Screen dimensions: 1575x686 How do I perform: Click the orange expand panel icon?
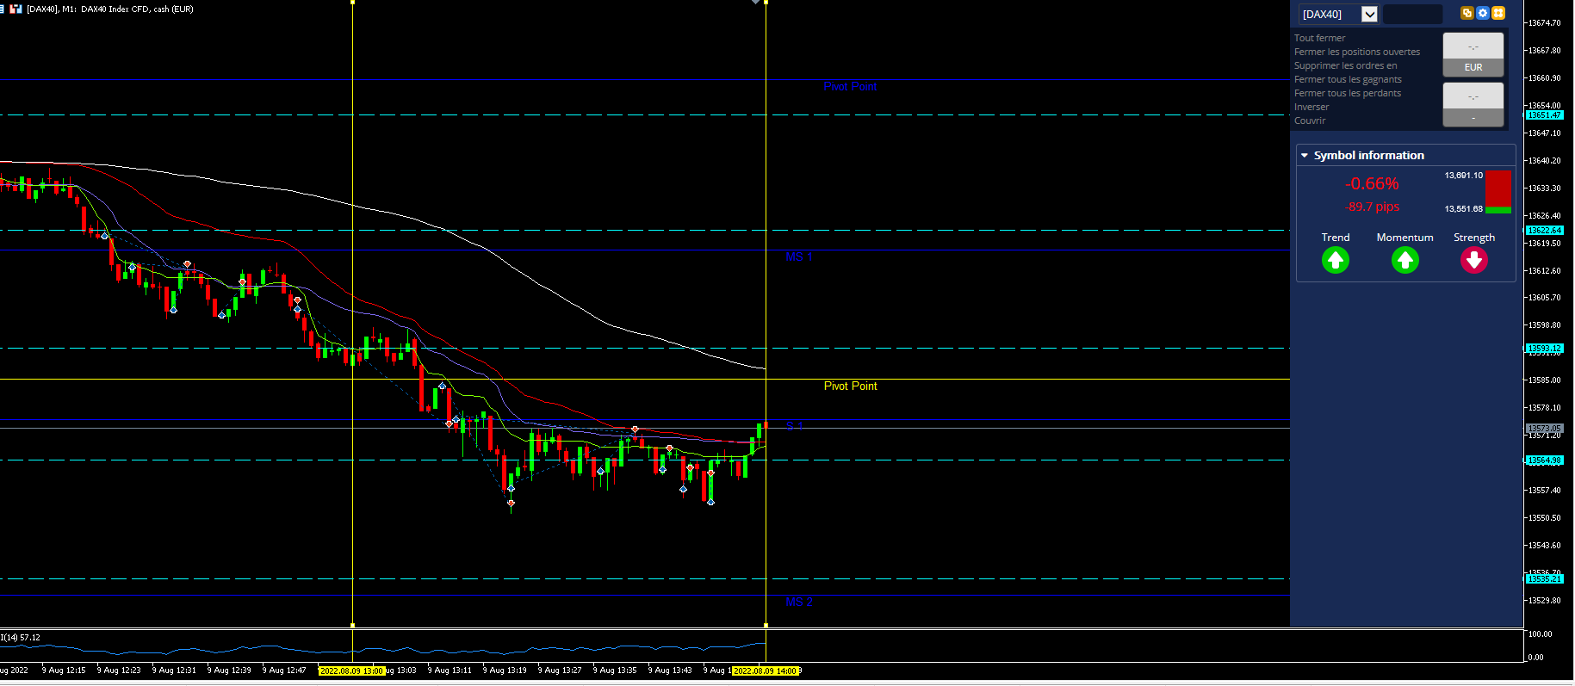(1498, 13)
